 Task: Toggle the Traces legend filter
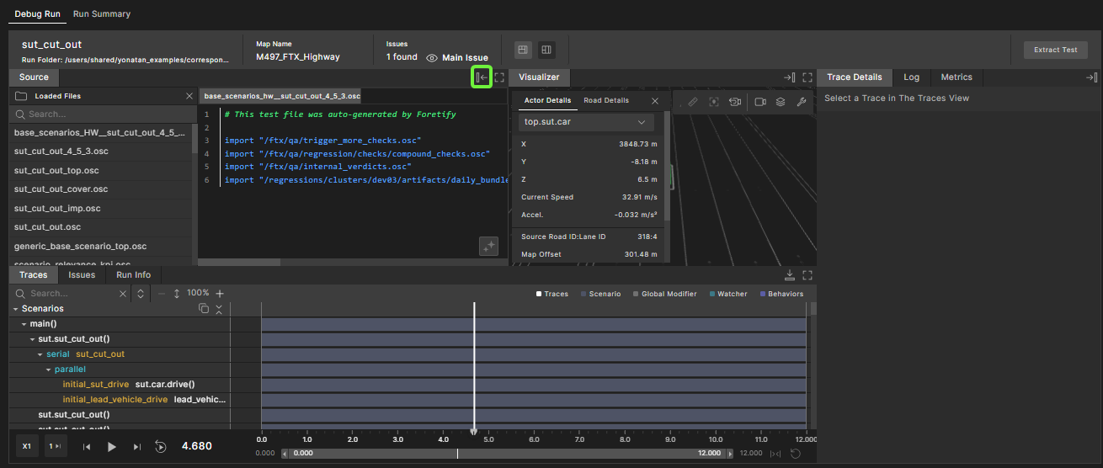[x=552, y=294]
